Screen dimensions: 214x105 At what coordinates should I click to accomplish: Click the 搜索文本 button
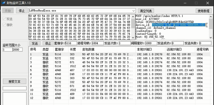15,81
